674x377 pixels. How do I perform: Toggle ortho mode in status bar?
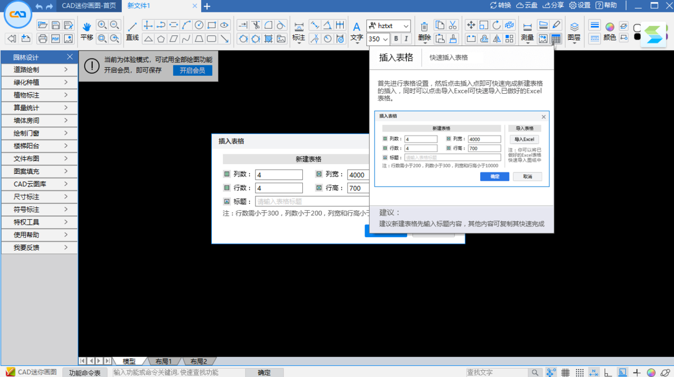tap(608, 372)
